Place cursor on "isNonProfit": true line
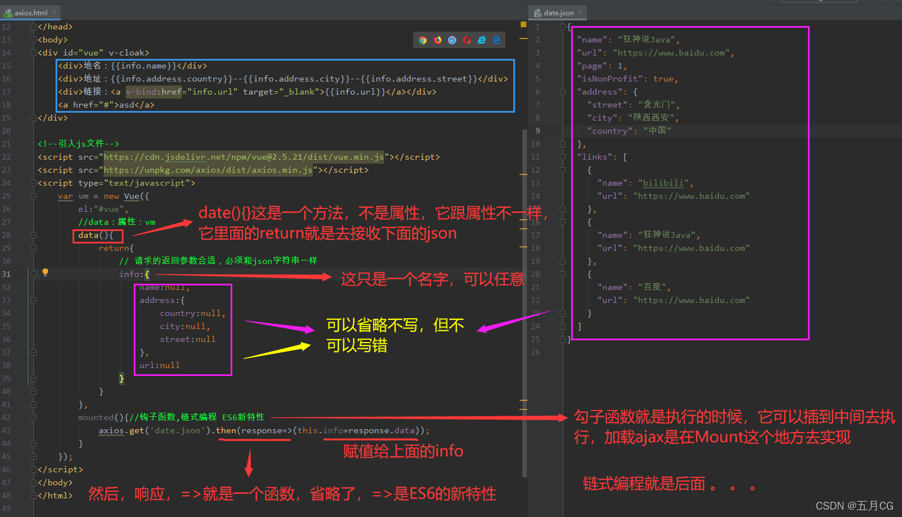The height and width of the screenshot is (517, 902). point(627,79)
